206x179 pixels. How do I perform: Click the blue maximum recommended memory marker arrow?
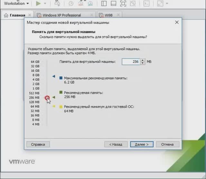point(54,76)
